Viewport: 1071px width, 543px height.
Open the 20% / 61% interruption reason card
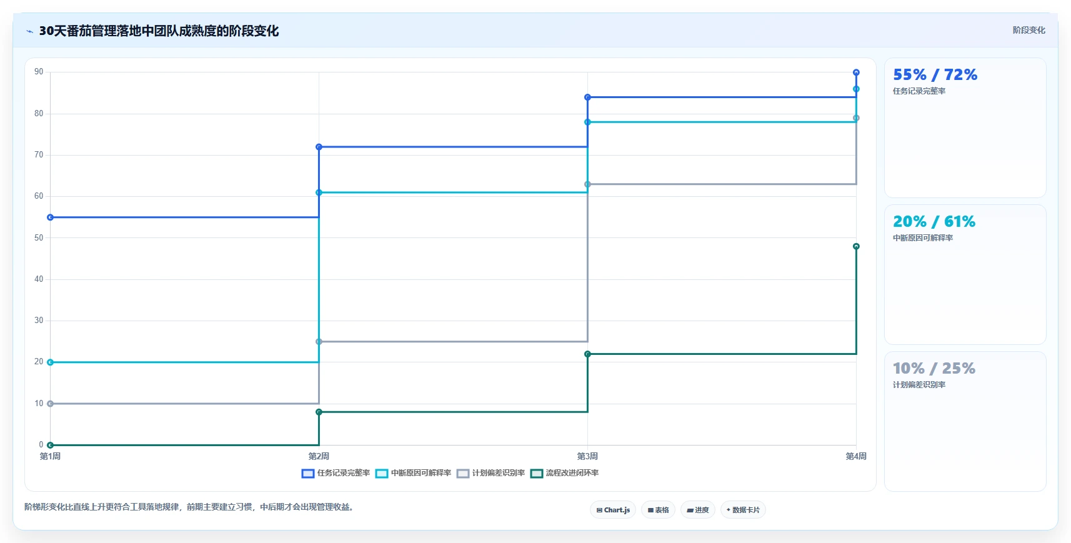[965, 275]
